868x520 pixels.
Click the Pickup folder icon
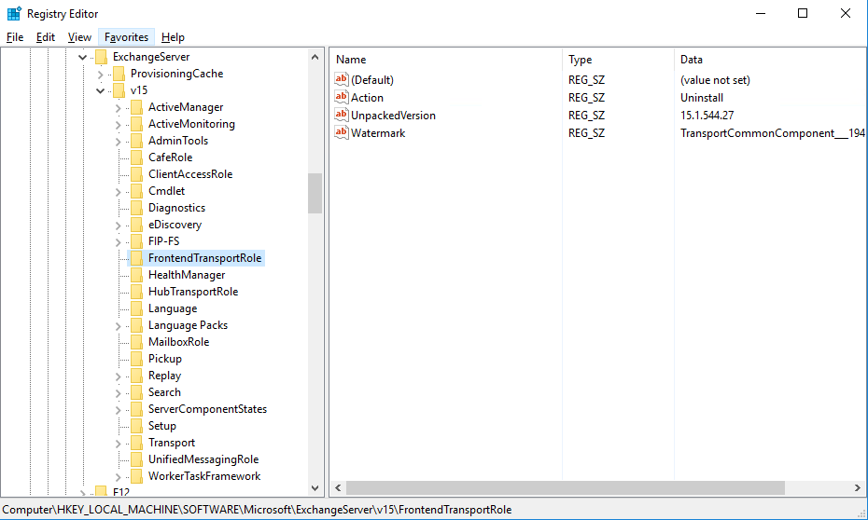click(136, 359)
